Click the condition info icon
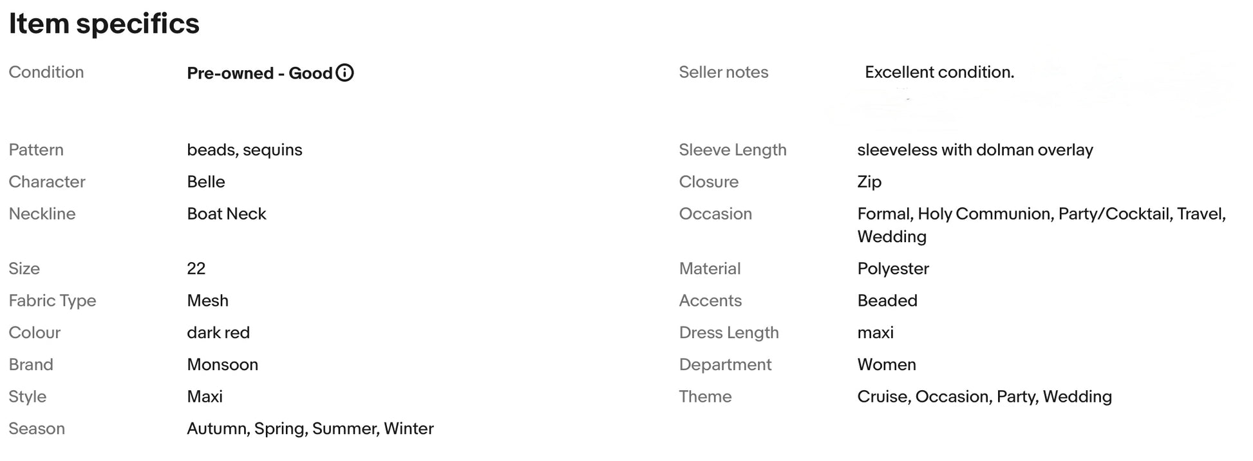 pyautogui.click(x=345, y=73)
